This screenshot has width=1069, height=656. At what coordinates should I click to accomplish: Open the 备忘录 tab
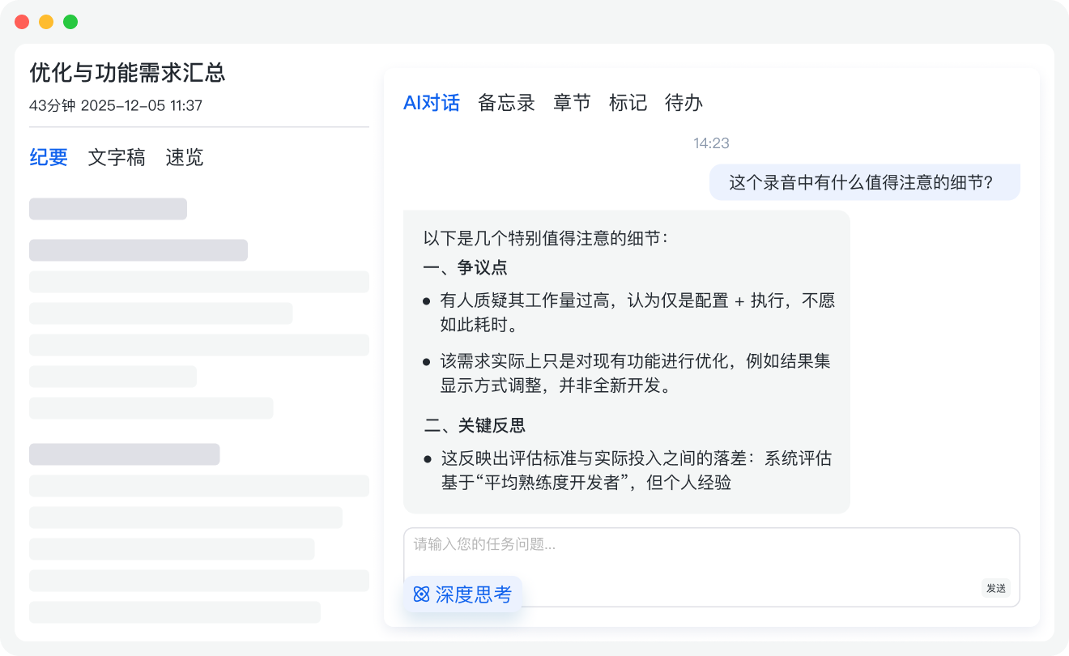[x=507, y=103]
